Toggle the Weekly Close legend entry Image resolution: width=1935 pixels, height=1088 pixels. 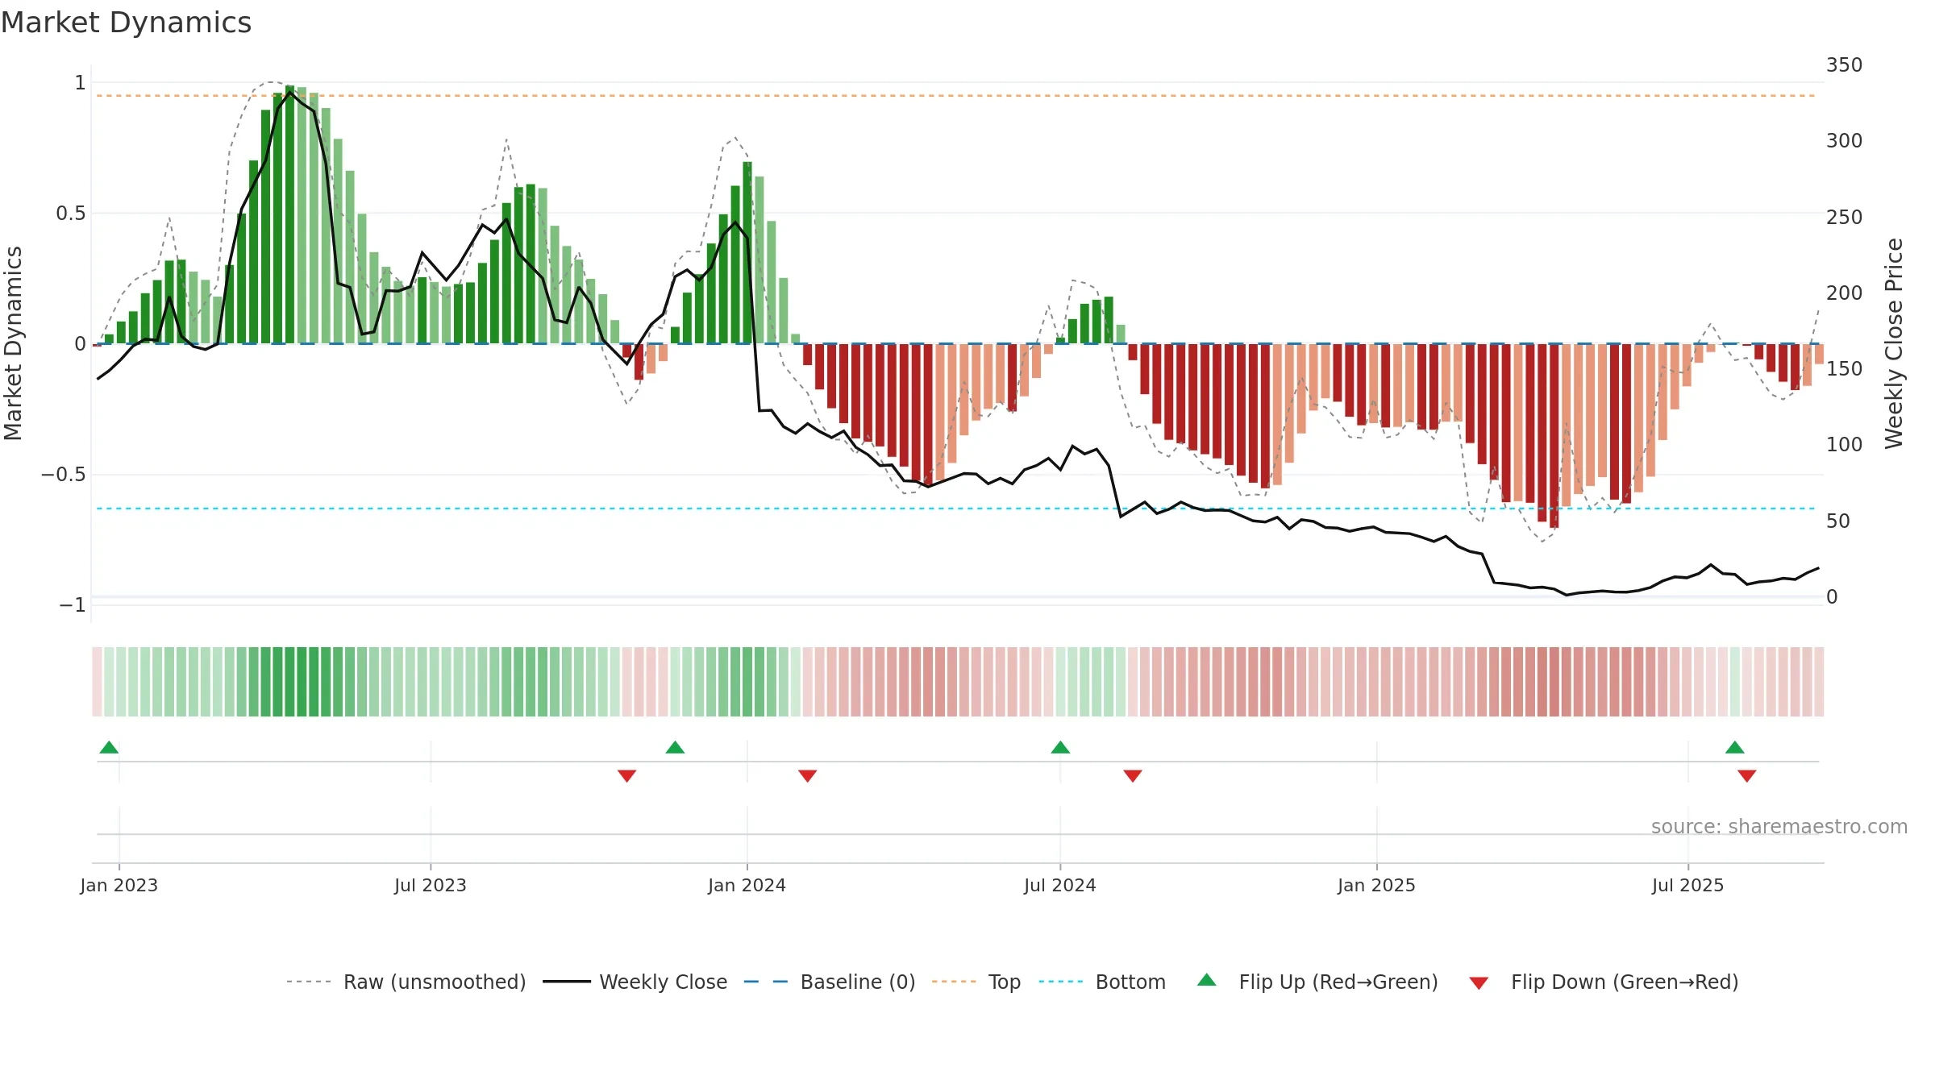[x=635, y=982]
